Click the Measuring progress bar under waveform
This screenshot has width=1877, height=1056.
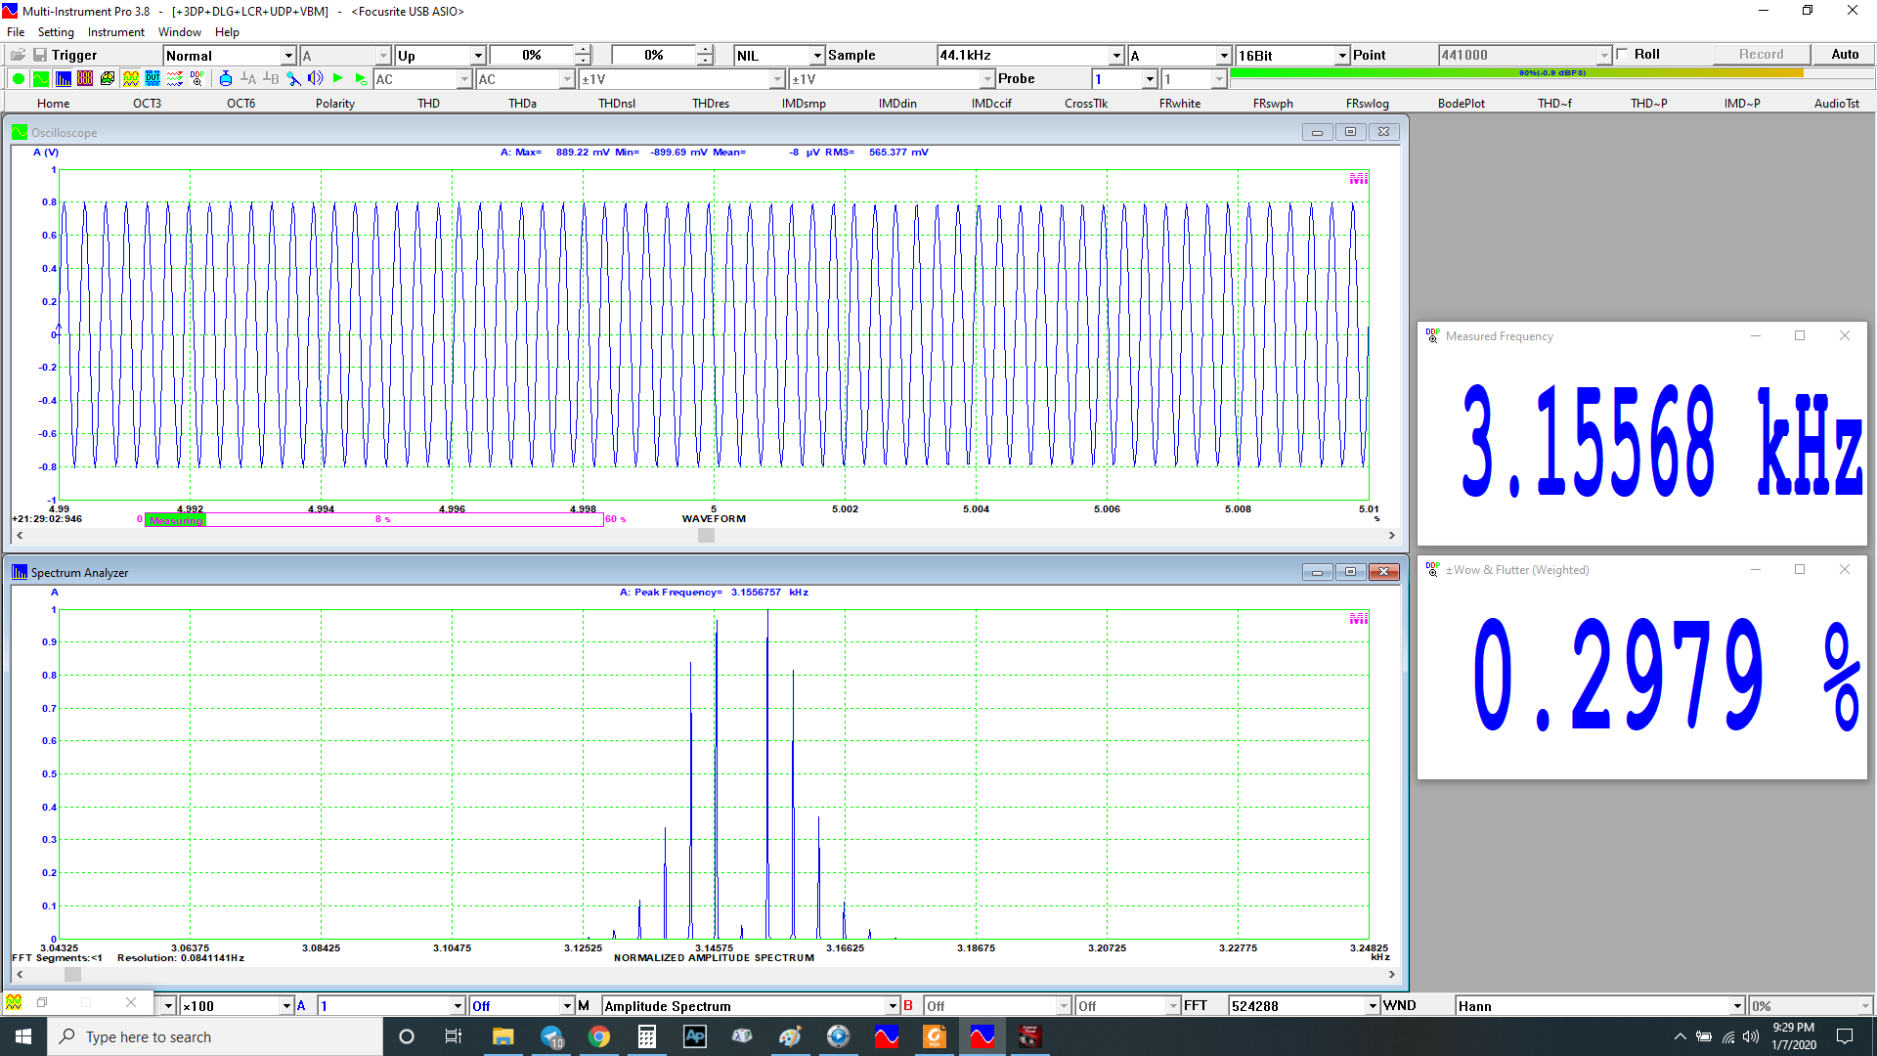pyautogui.click(x=373, y=519)
